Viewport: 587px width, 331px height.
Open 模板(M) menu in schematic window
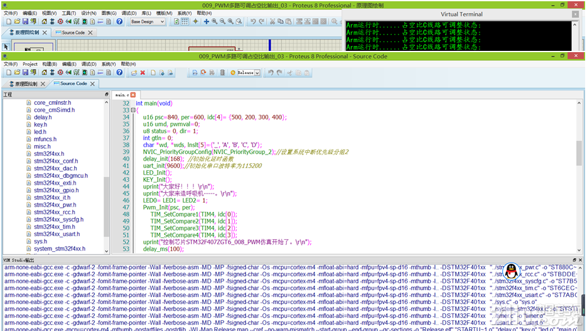point(164,13)
